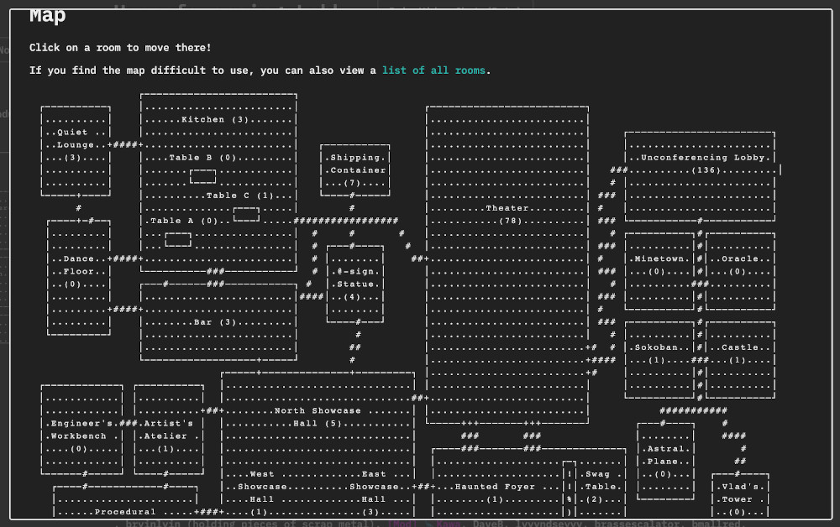Open the list of all rooms link
Screen dimensions: 840x527
(433, 70)
